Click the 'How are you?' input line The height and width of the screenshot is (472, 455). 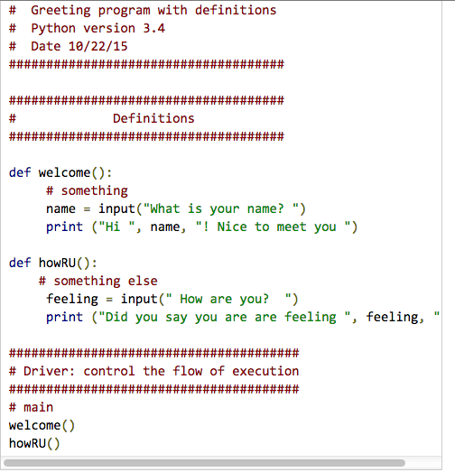coord(172,300)
